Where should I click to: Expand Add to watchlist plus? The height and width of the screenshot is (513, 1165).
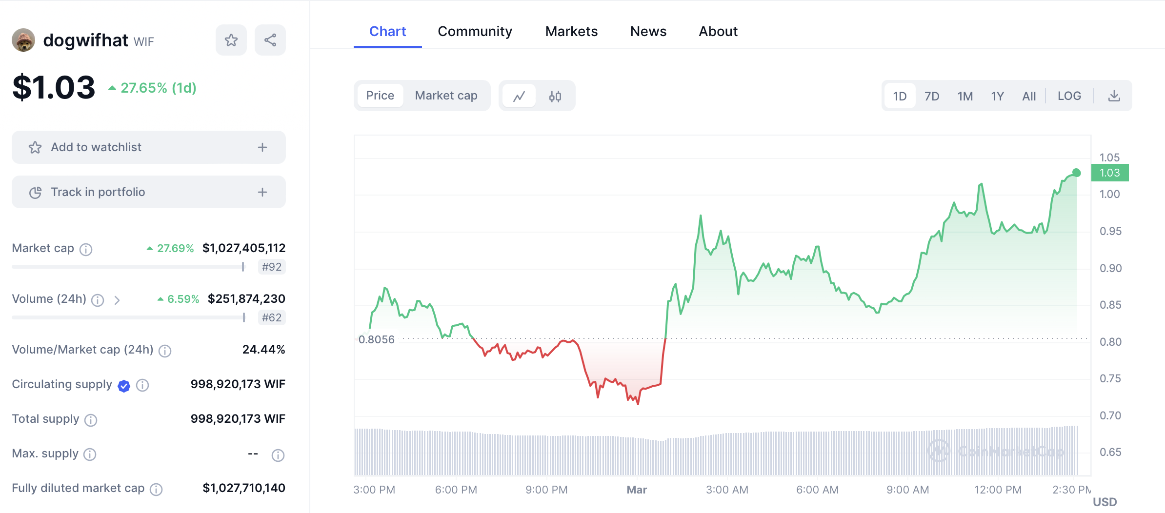pos(262,147)
